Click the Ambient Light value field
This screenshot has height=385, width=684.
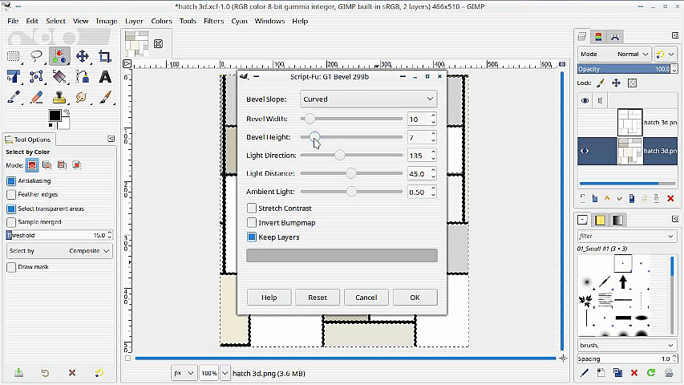pyautogui.click(x=418, y=192)
